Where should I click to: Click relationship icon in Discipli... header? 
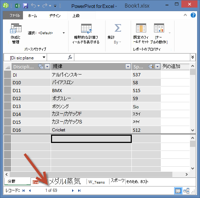[41, 67]
